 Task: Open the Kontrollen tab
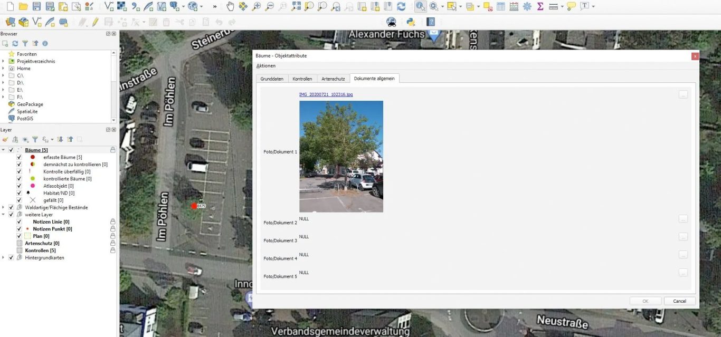(302, 79)
